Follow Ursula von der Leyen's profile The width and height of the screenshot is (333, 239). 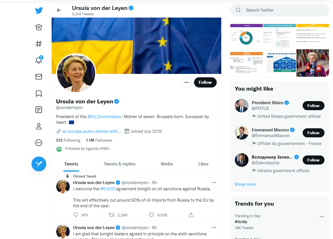(205, 82)
